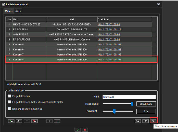Confirm settings with green checkmark button
Screen dimensions: 179x133
[x=78, y=129]
